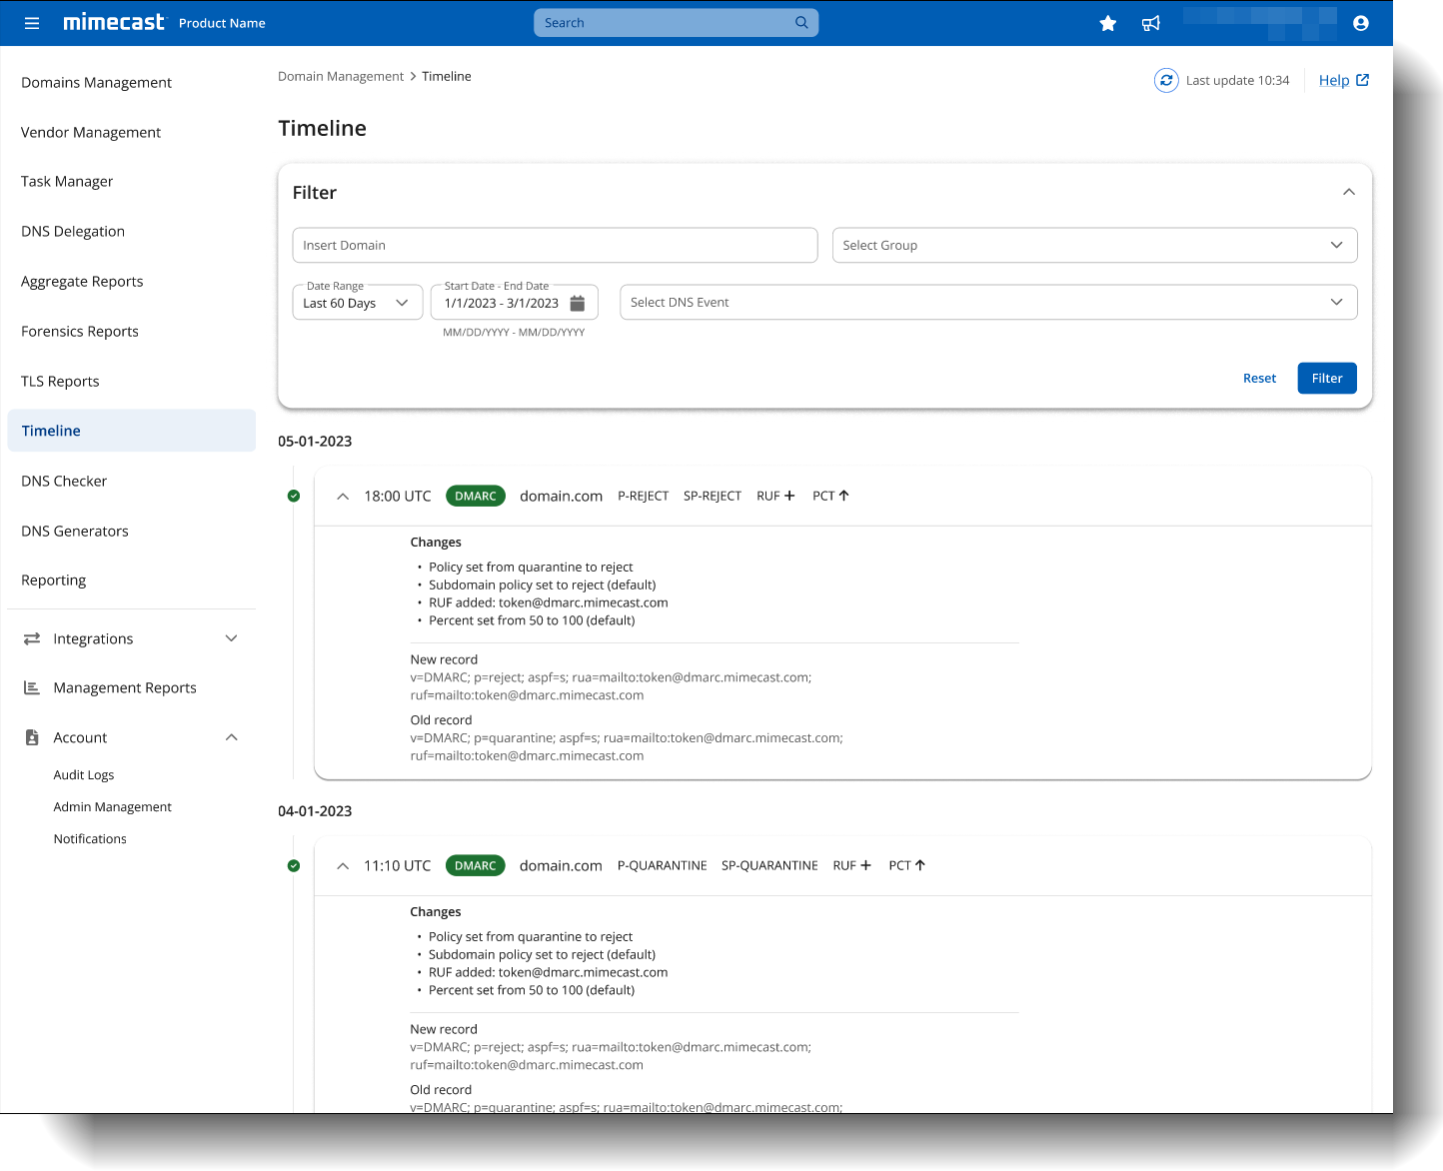
Task: Click the favorites star icon
Action: coord(1107,23)
